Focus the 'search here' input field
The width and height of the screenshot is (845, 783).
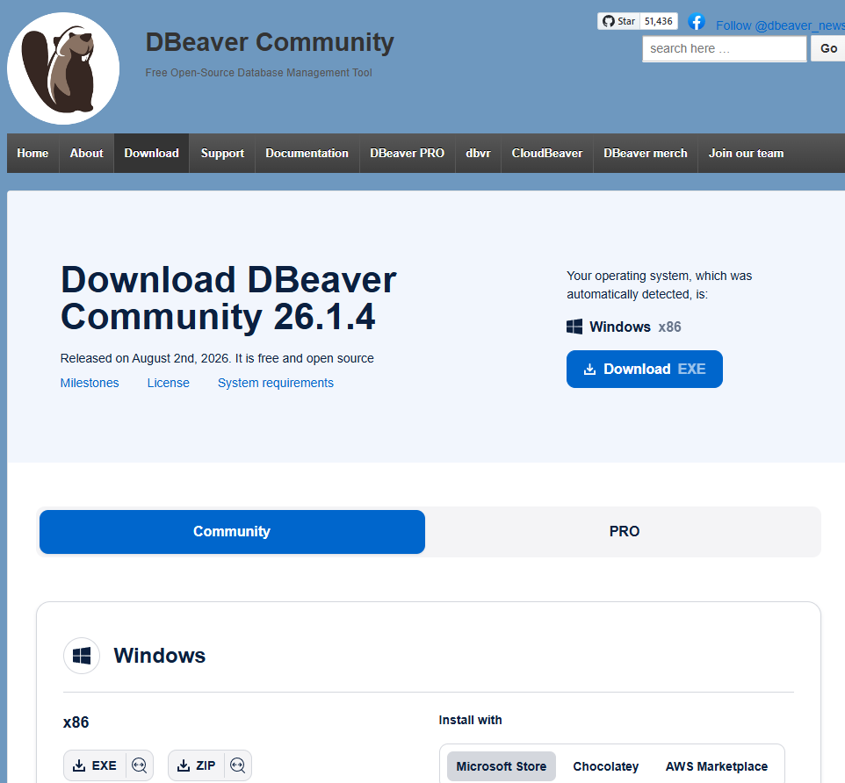click(725, 48)
